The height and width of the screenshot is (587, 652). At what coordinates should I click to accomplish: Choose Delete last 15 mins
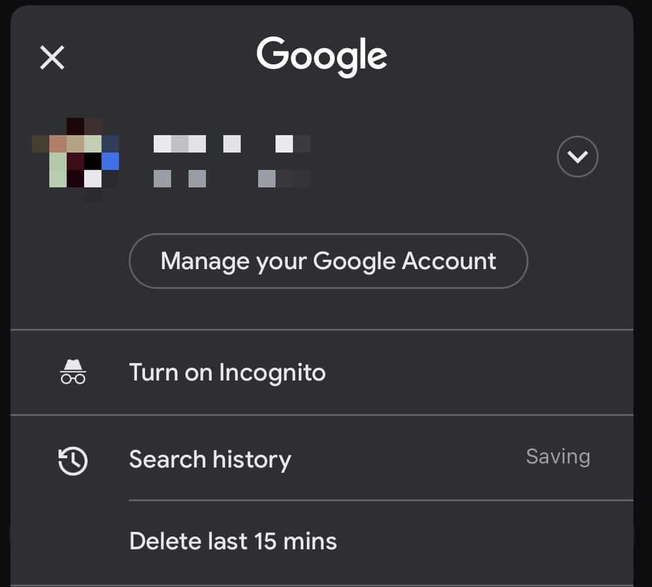233,541
